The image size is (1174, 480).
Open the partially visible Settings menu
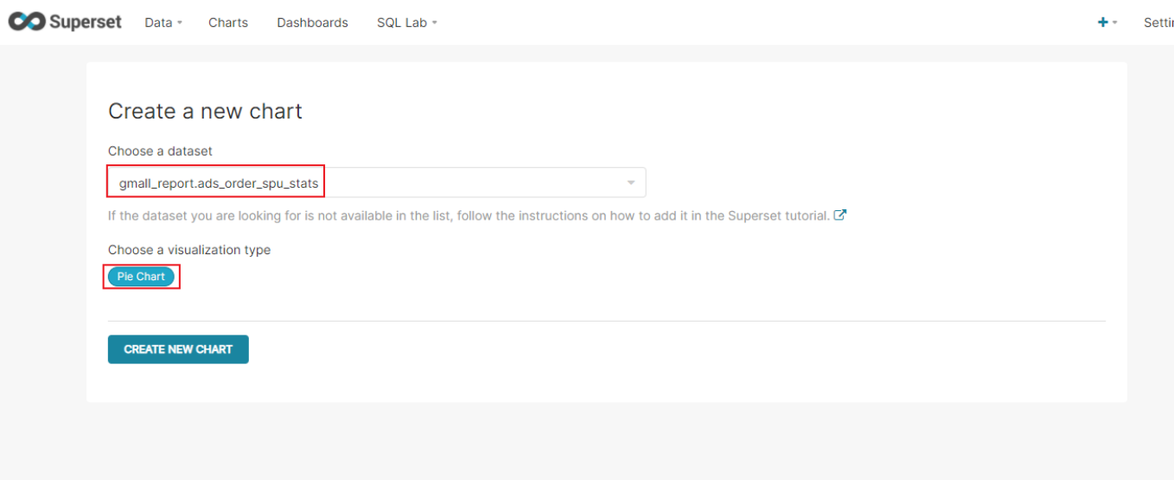click(x=1158, y=22)
